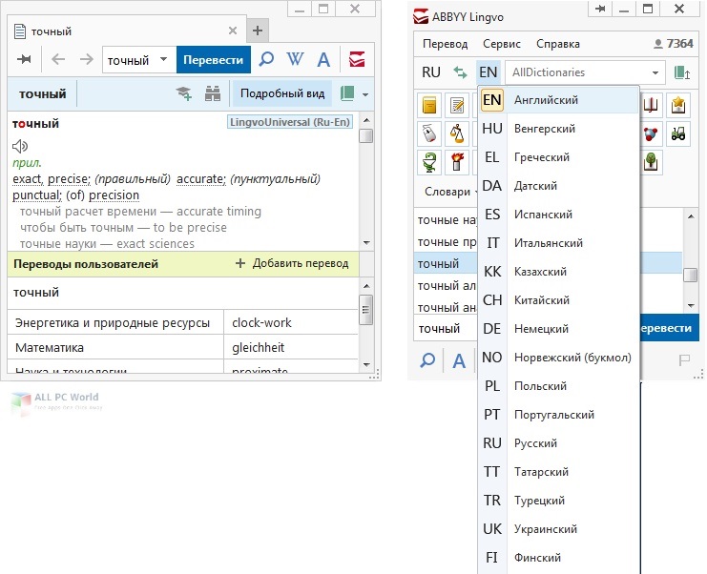The image size is (707, 574).
Task: Click Добавить перевод link
Action: pos(292,263)
